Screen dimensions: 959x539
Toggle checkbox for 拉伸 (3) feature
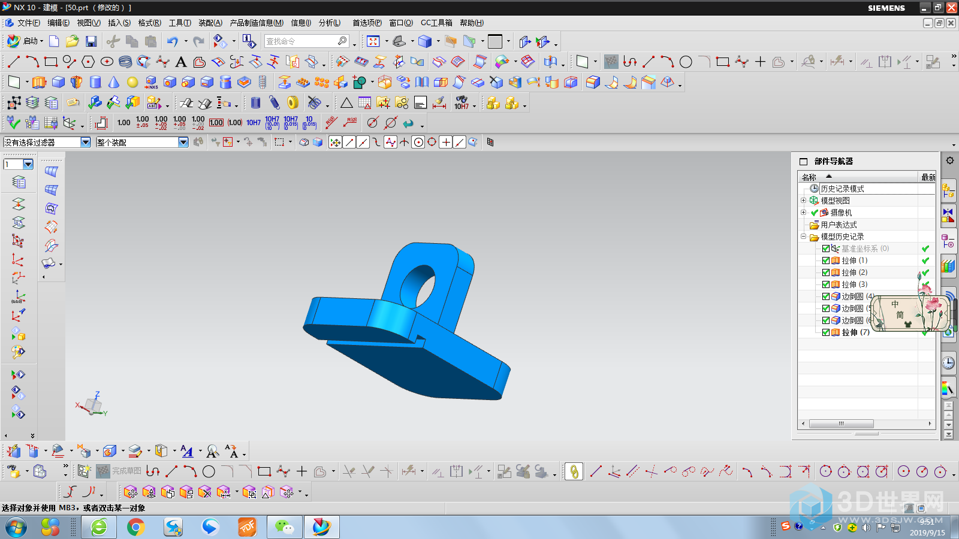click(x=826, y=284)
